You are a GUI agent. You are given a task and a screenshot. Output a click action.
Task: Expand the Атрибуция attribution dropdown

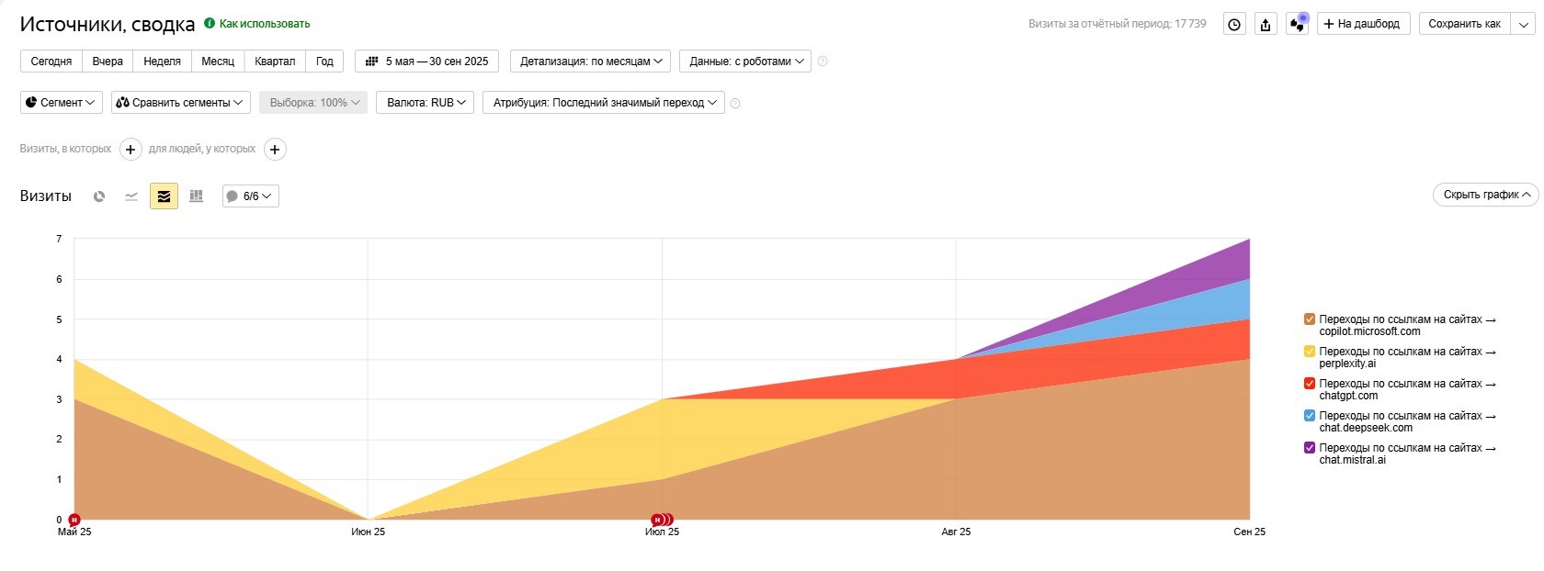point(604,103)
